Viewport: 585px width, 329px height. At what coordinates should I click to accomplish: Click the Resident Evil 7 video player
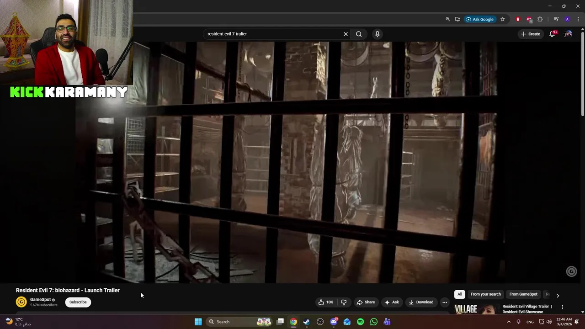coord(290,162)
